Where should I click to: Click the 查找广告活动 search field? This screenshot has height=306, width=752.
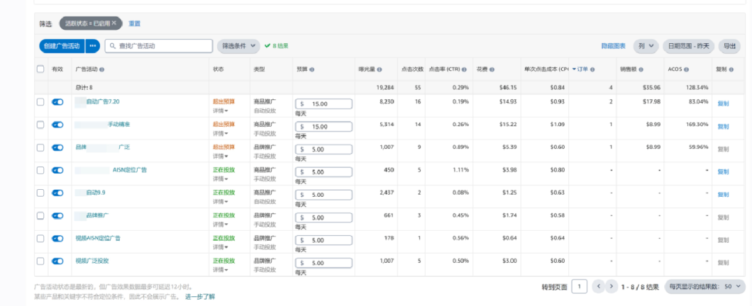(x=159, y=46)
